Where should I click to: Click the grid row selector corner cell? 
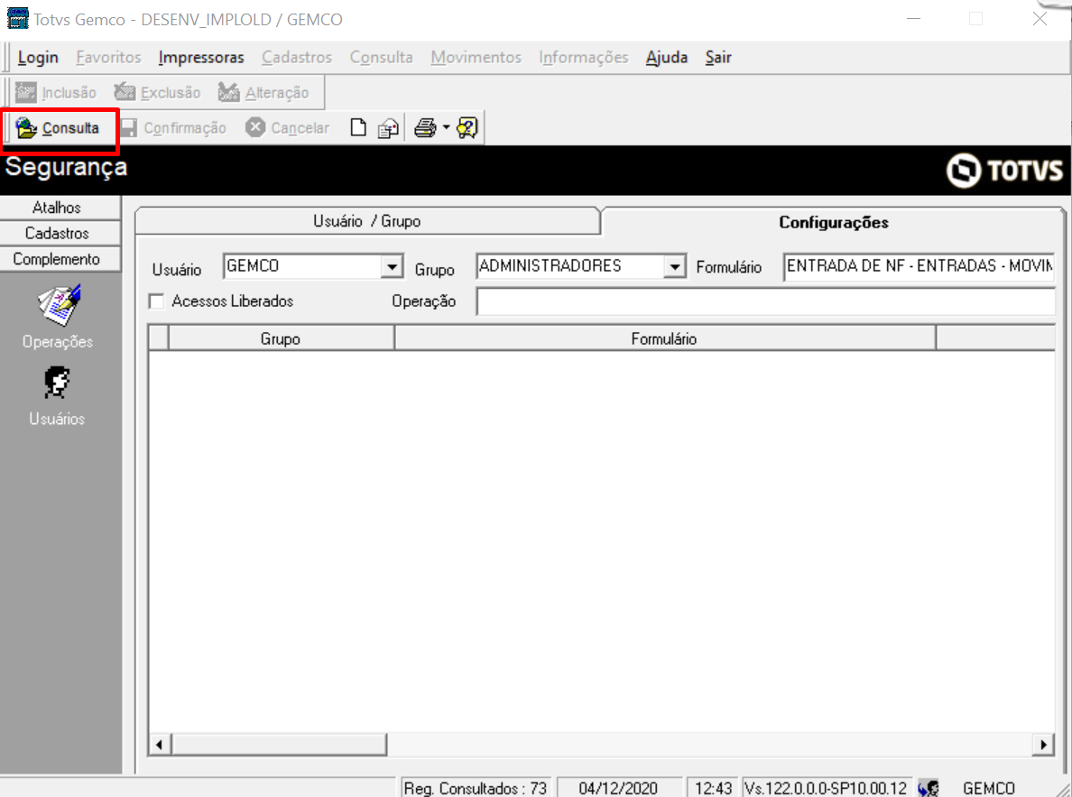point(159,338)
